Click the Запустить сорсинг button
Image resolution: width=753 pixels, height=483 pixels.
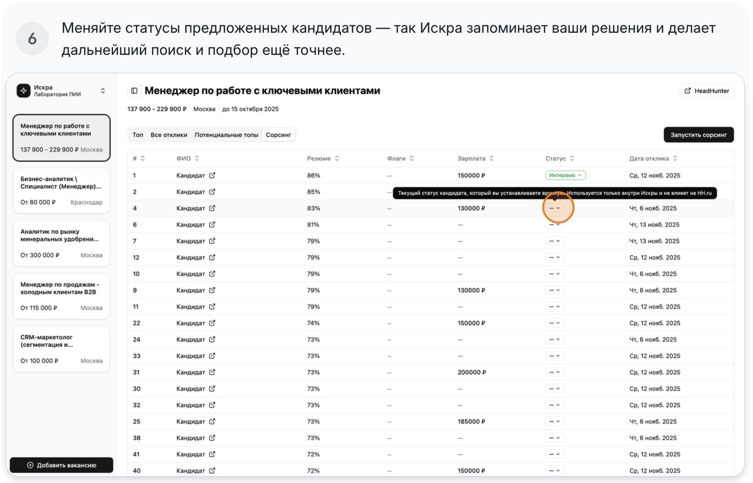[x=698, y=135]
